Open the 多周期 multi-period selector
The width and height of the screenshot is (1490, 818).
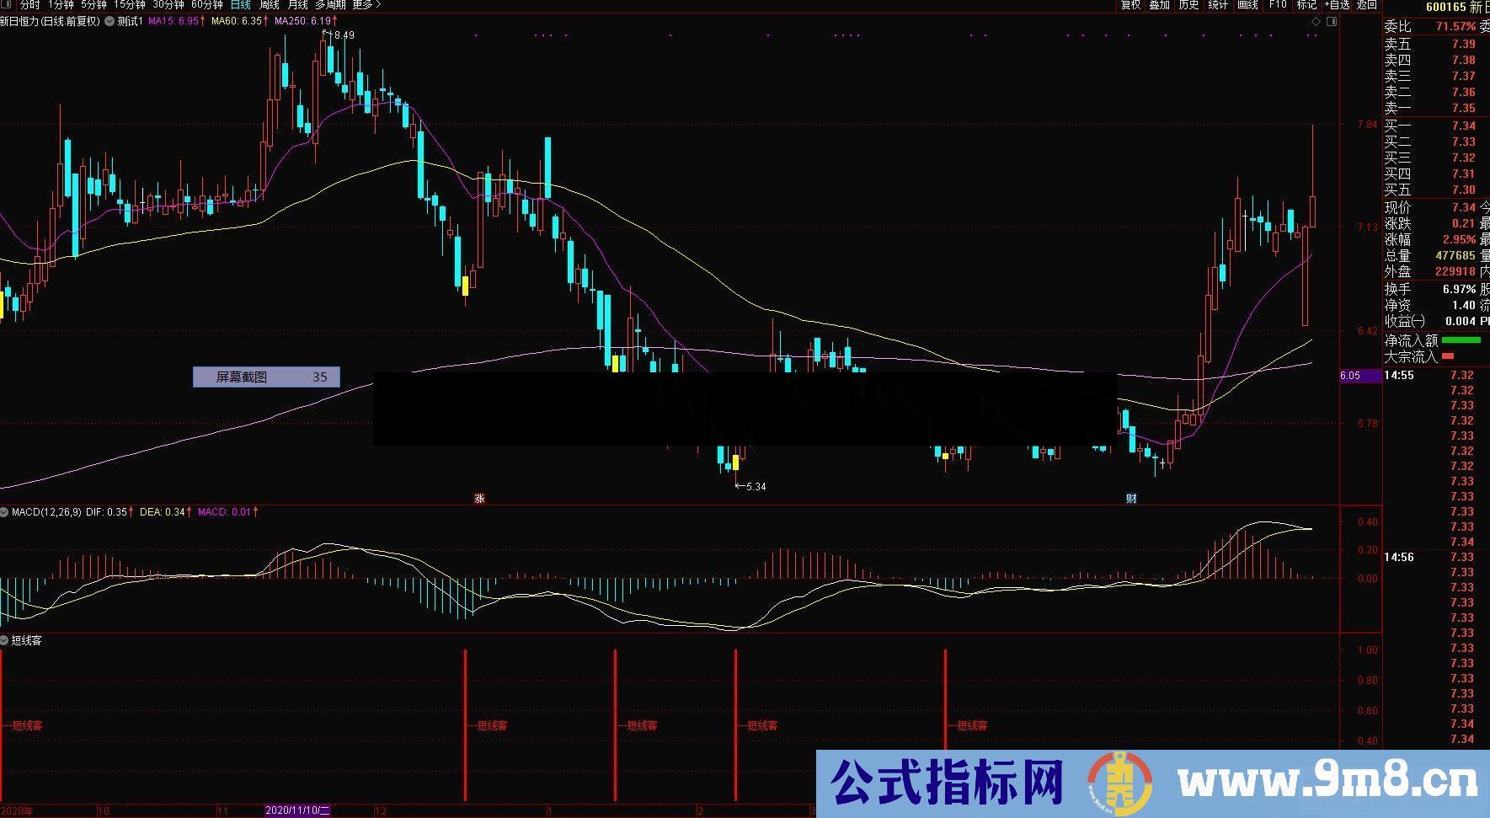[x=330, y=6]
